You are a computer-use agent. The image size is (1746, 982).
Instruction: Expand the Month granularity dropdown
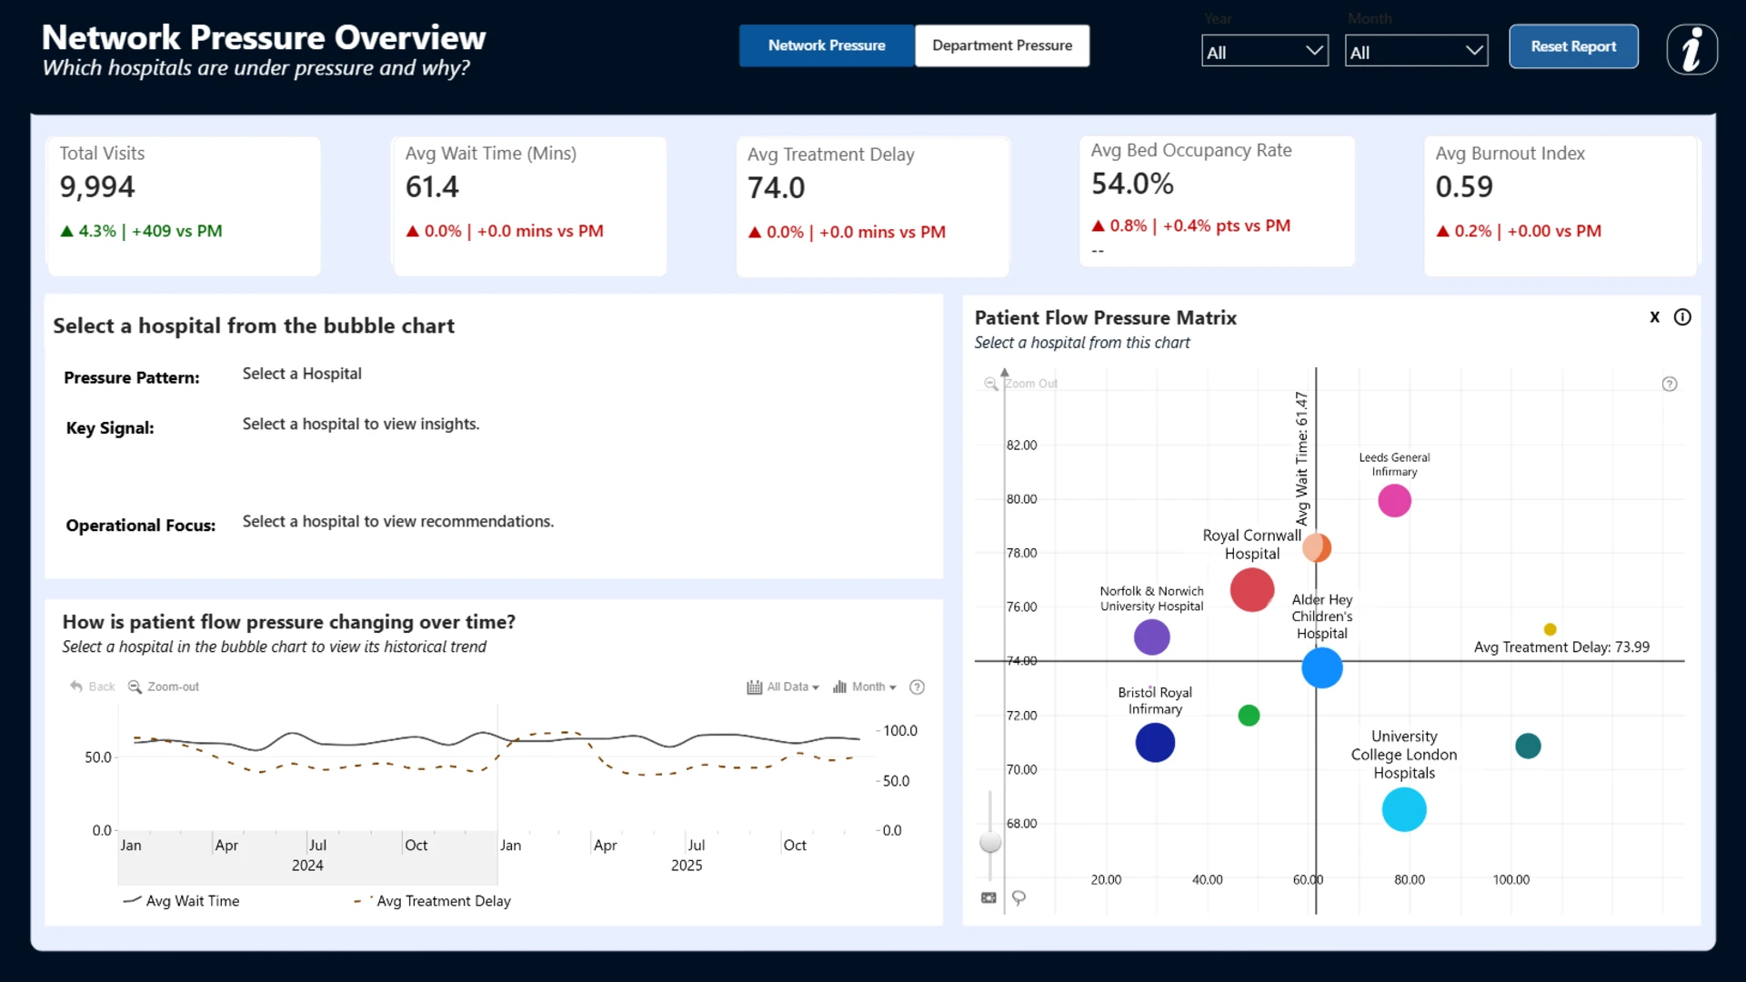[x=865, y=686]
